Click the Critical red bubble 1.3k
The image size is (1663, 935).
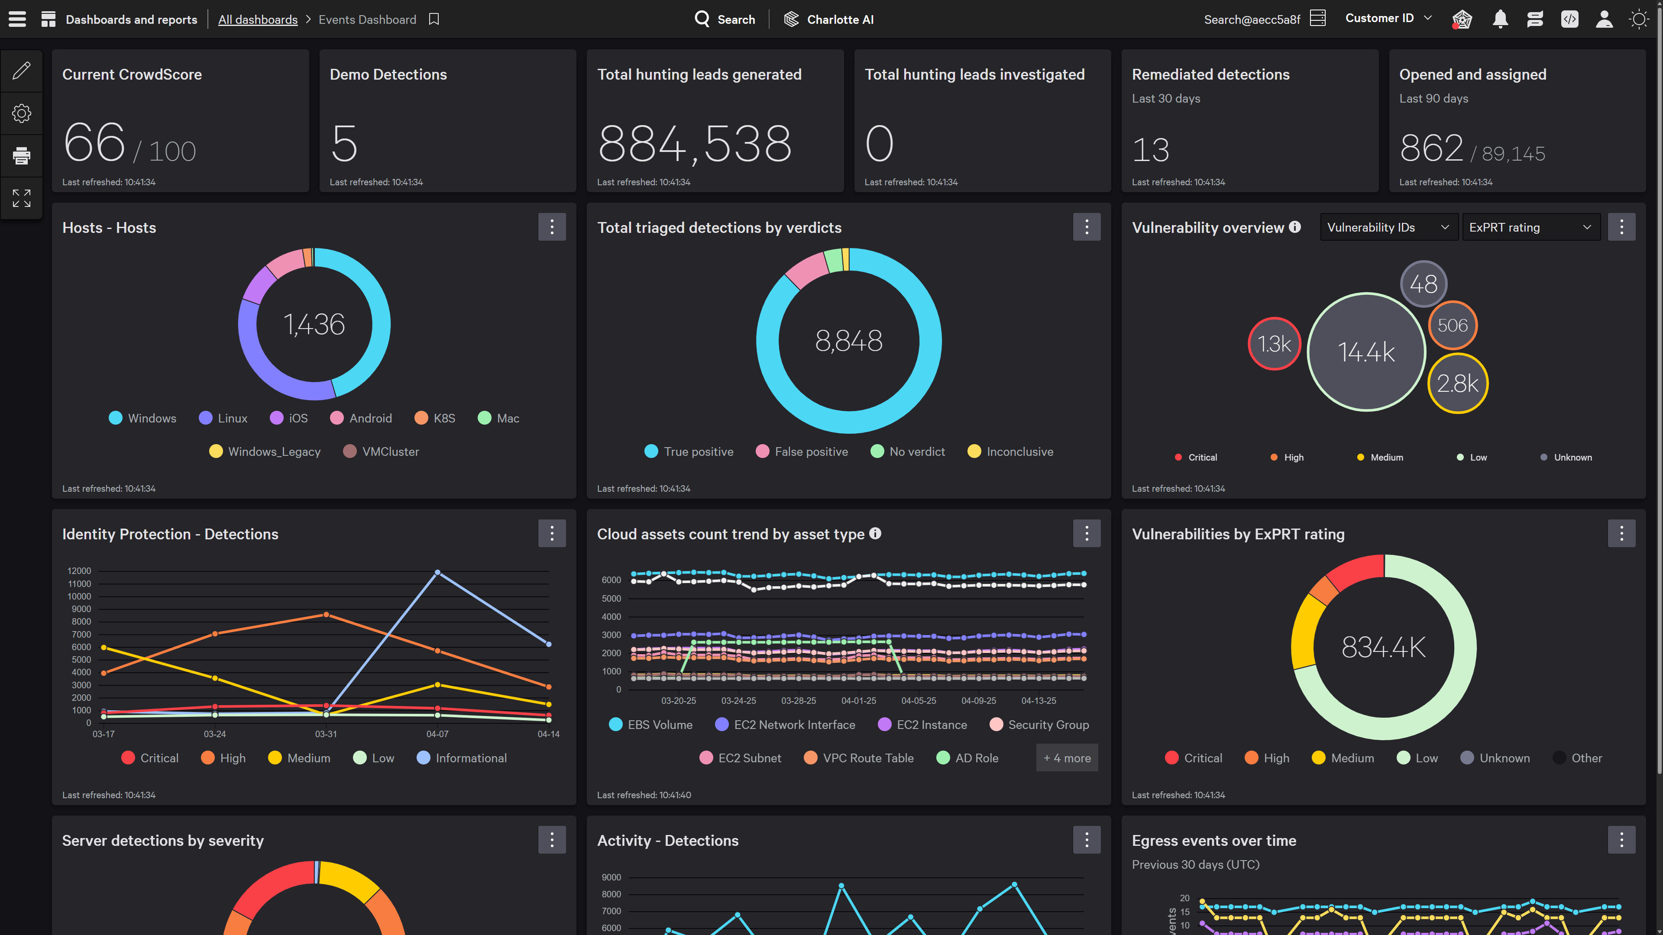click(x=1274, y=344)
